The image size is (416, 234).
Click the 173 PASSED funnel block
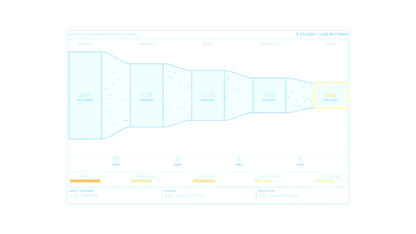146,96
